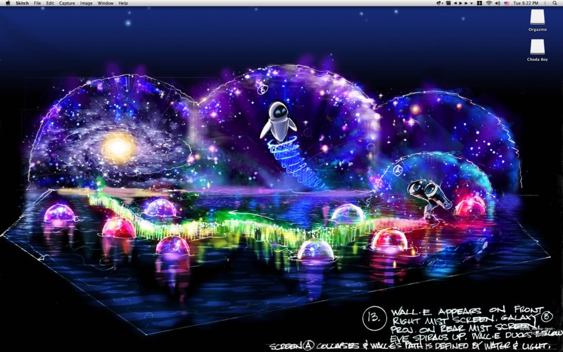563x352 pixels.
Task: Open the Apple menu
Action: pos(7,3)
